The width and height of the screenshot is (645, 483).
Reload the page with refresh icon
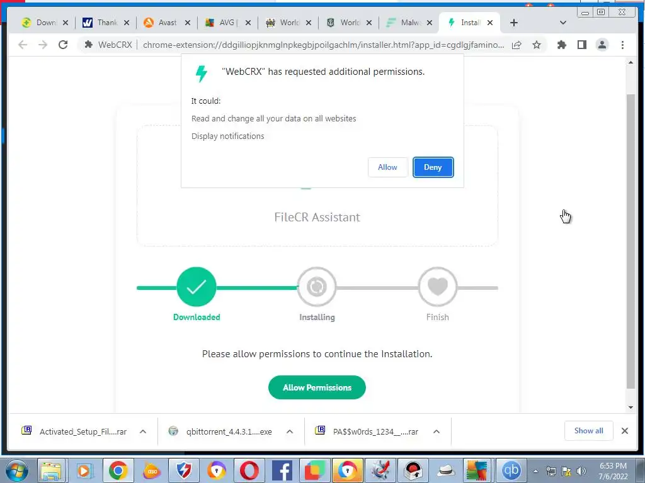coord(63,45)
